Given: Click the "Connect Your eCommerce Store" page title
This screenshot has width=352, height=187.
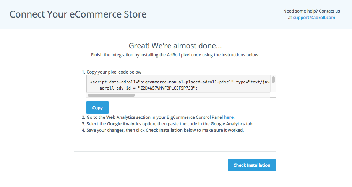Looking at the screenshot, I should point(78,14).
